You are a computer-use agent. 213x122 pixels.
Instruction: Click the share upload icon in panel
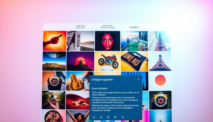pyautogui.click(x=101, y=117)
